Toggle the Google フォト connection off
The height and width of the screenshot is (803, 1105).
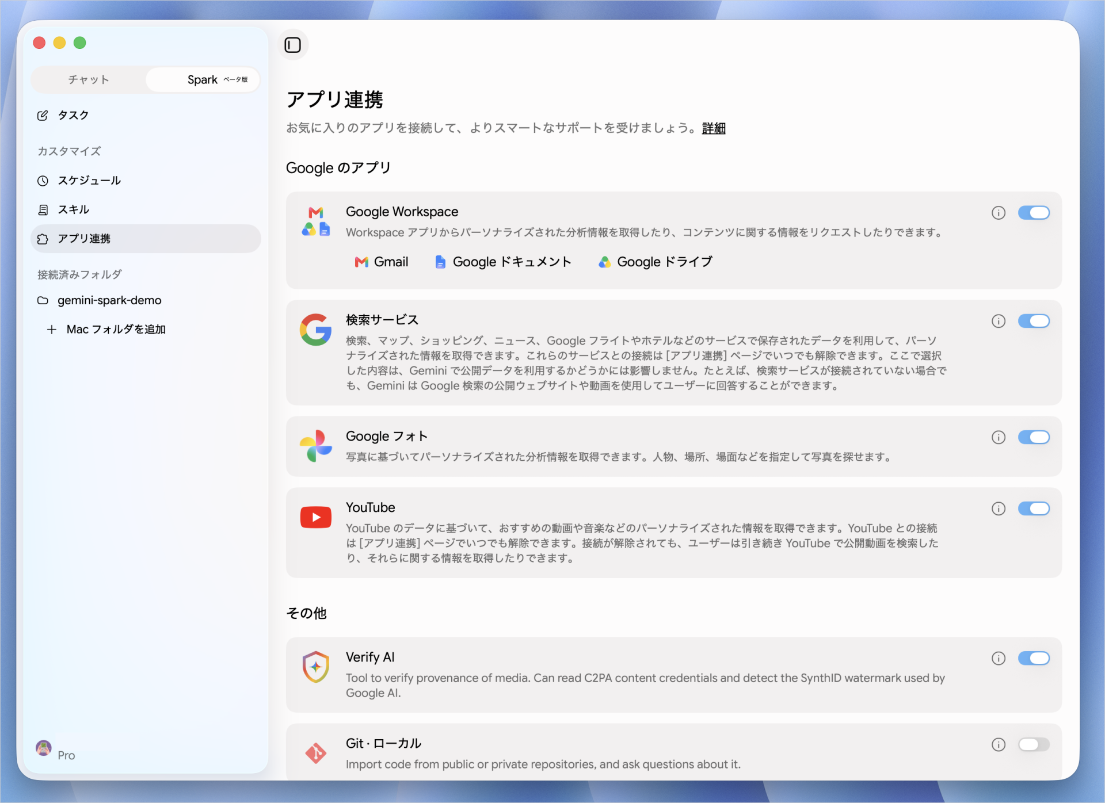(x=1034, y=437)
